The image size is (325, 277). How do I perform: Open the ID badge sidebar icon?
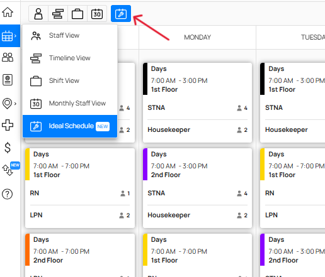click(8, 80)
